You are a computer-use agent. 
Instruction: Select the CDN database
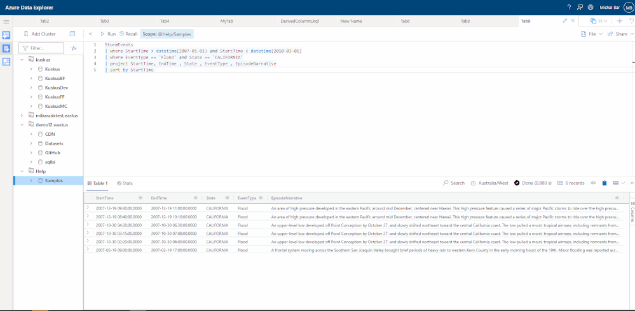50,135
